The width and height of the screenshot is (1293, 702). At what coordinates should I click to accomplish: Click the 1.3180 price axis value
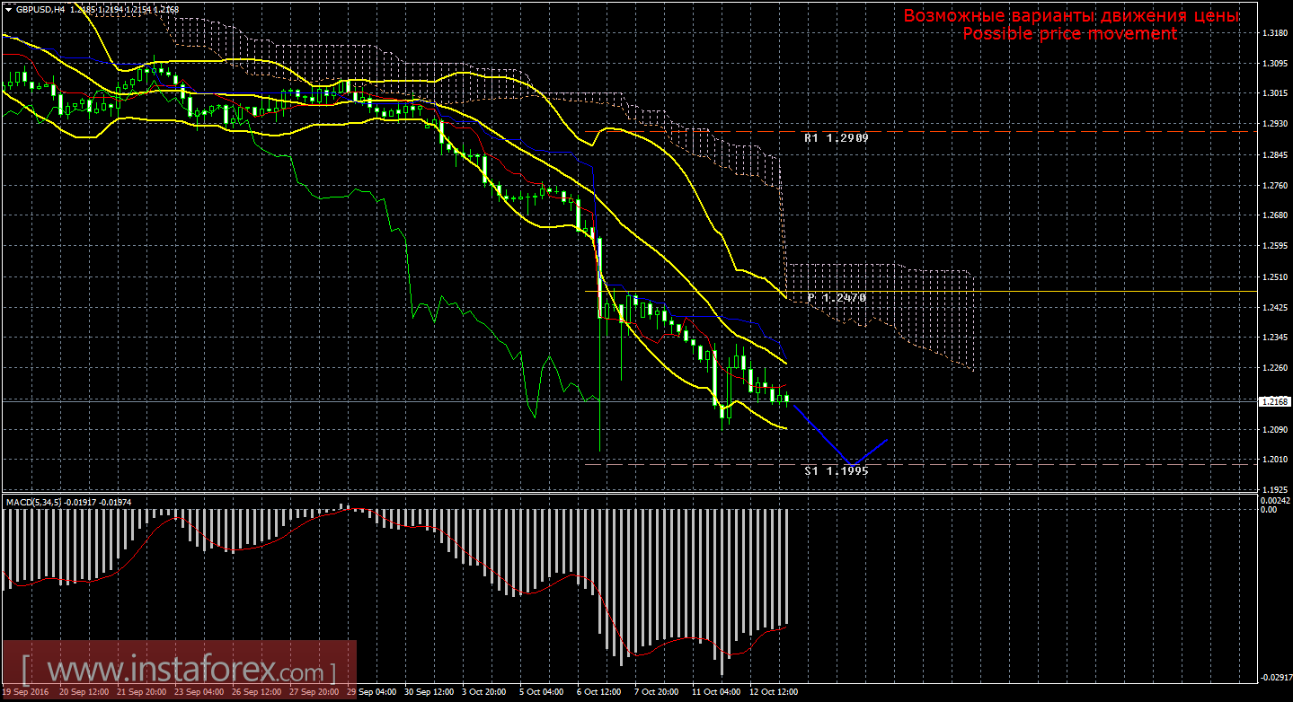tap(1274, 33)
